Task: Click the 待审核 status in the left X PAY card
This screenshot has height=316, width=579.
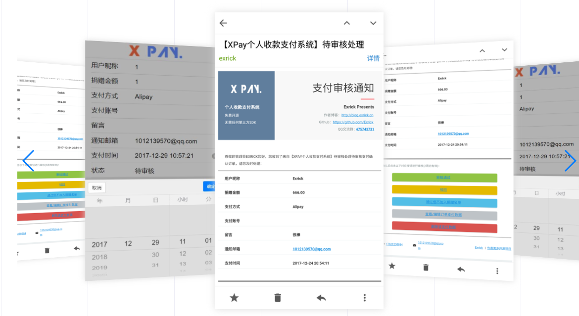Action: click(x=145, y=171)
